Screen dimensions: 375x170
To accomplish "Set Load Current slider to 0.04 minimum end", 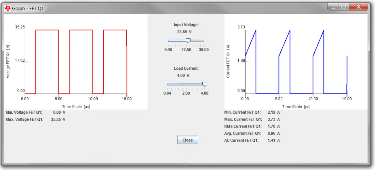I will pyautogui.click(x=168, y=84).
